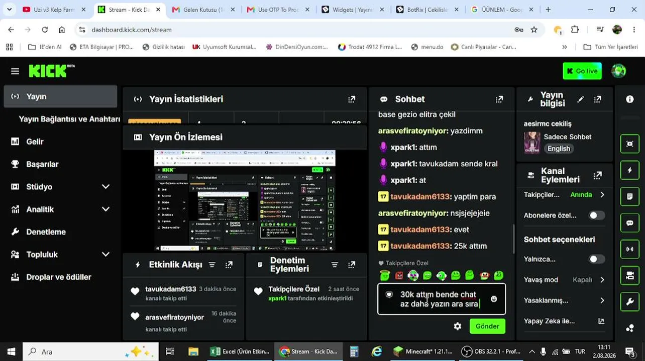Expand the Topluluk sidebar section
Screen dimensions: 645x361
pyautogui.click(x=105, y=254)
